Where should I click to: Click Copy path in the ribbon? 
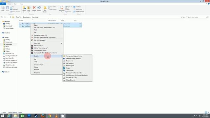pyautogui.click(x=14, y=9)
